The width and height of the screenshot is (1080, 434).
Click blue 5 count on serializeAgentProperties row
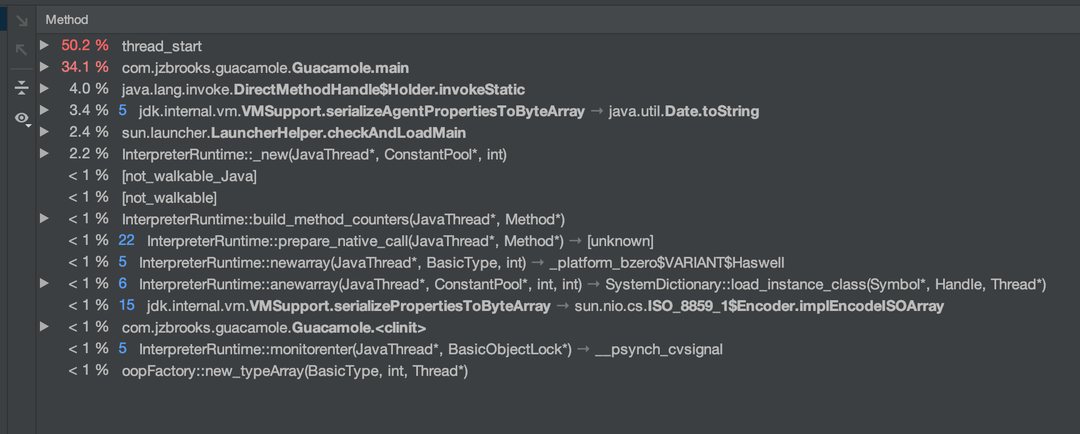(123, 110)
